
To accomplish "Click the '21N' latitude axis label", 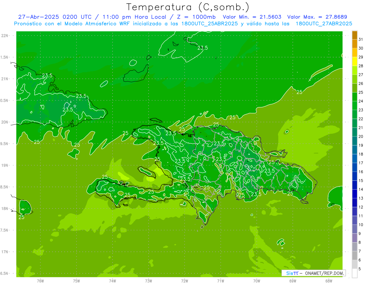I will click(x=5, y=79).
